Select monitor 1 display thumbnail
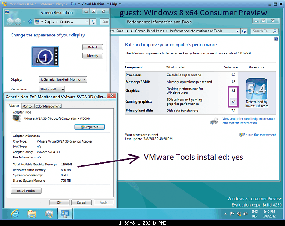The image size is (285, 226). (x=45, y=57)
